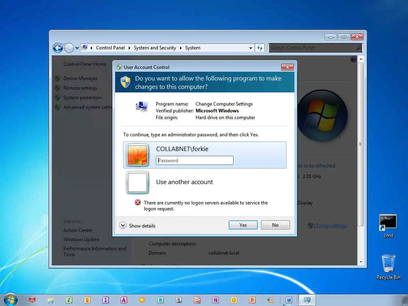Image resolution: width=408 pixels, height=306 pixels.
Task: Click System and Security breadcrumb
Action: pyautogui.click(x=155, y=48)
